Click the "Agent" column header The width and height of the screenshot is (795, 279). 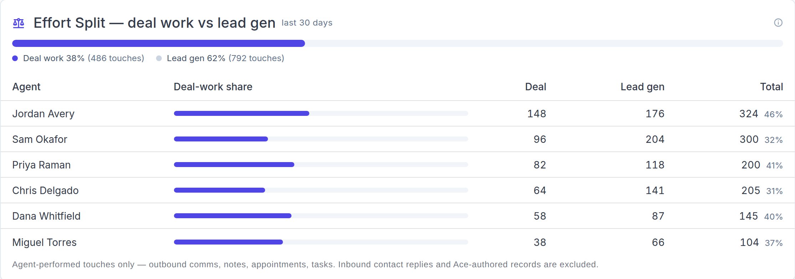click(x=26, y=87)
